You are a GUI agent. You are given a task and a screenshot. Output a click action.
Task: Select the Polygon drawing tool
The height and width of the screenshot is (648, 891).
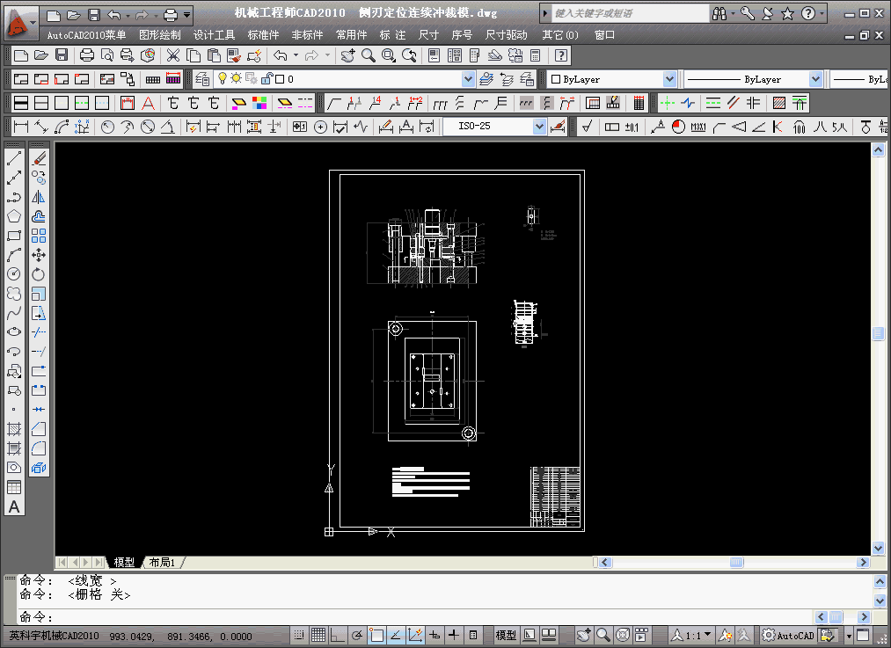coord(14,216)
